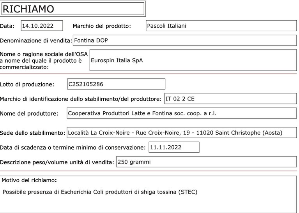Click the 'Sede dello stabilimento:' label

point(33,133)
